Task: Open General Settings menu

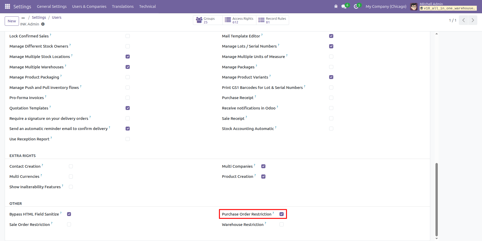Action: point(52,6)
